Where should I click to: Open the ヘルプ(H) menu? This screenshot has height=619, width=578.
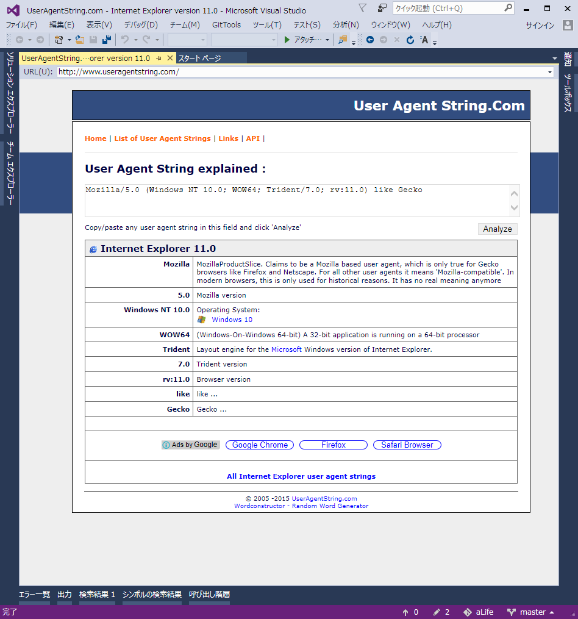point(437,25)
